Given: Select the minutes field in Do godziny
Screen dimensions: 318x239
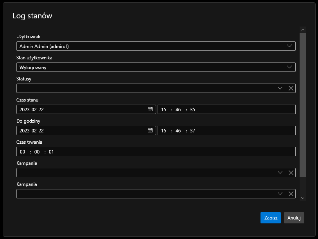Looking at the screenshot, I should point(178,131).
